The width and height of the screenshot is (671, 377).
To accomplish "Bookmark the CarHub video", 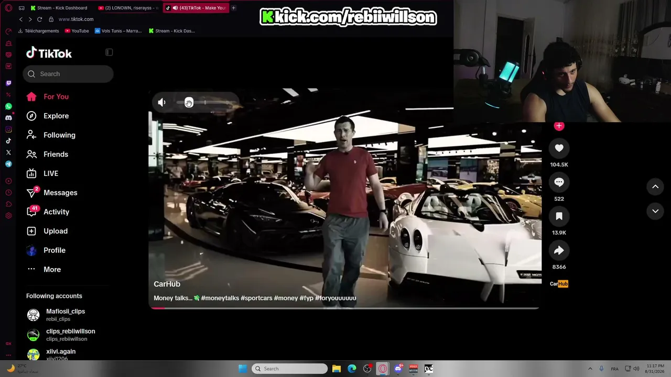I will [559, 216].
